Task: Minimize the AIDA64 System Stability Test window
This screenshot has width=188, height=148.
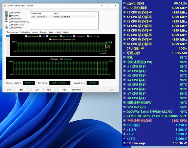Action: (x=102, y=6)
